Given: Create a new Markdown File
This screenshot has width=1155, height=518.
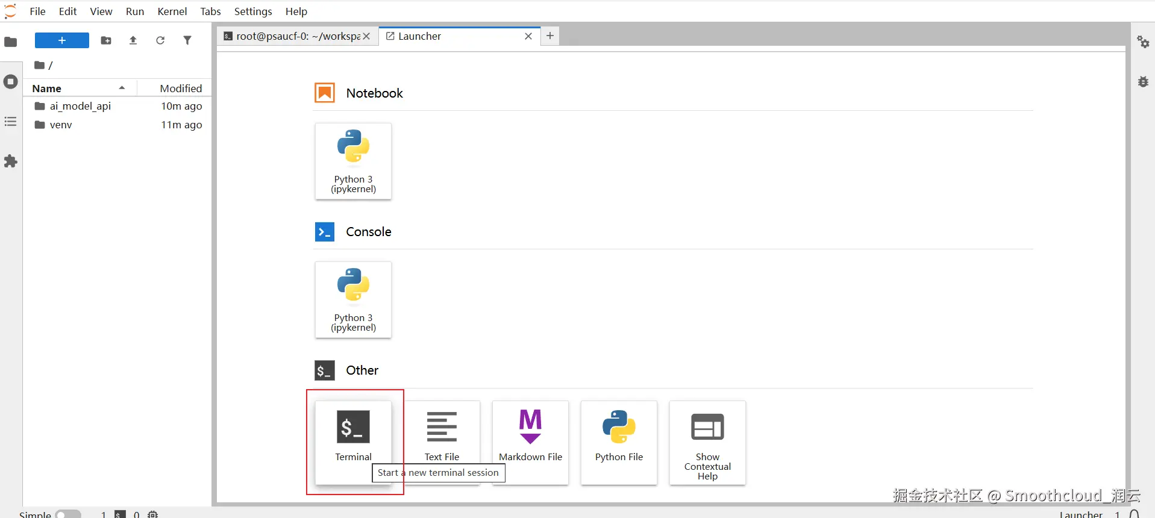Looking at the screenshot, I should [x=530, y=443].
